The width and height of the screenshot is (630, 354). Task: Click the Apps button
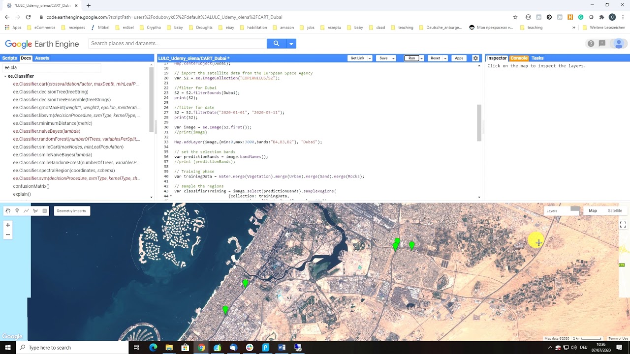click(459, 58)
